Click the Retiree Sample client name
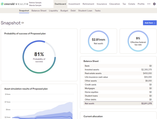157x119 pixels. 35,3
